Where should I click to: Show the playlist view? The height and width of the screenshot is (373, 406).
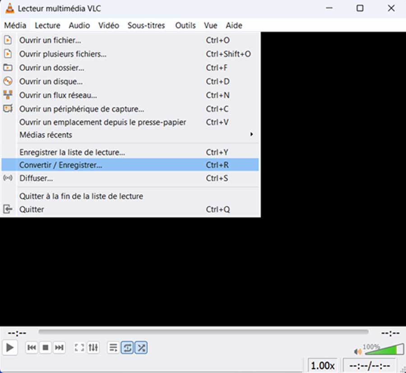[x=113, y=348]
